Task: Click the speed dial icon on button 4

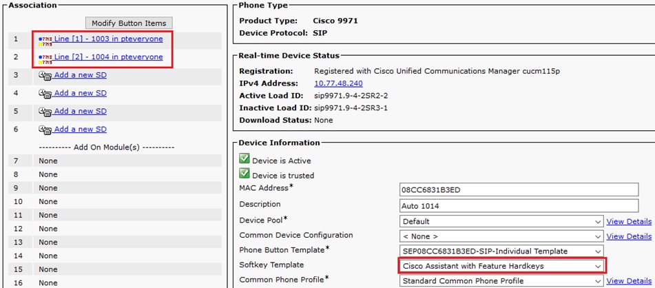Action: coord(45,94)
